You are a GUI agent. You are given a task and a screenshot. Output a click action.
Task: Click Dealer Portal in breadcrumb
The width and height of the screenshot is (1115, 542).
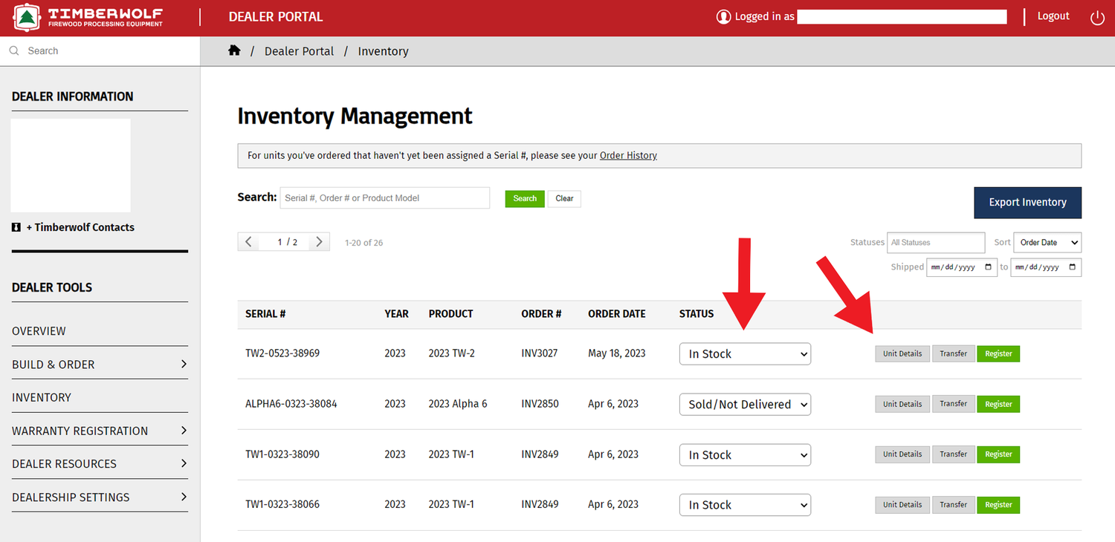tap(299, 51)
